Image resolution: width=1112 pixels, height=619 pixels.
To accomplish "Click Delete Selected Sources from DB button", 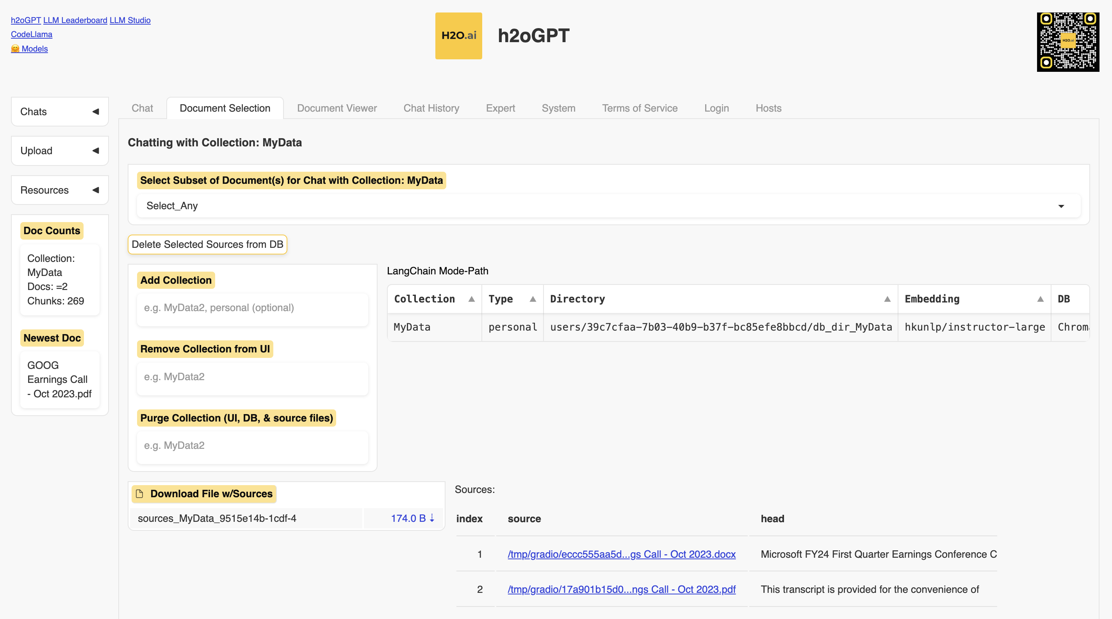I will coord(207,245).
